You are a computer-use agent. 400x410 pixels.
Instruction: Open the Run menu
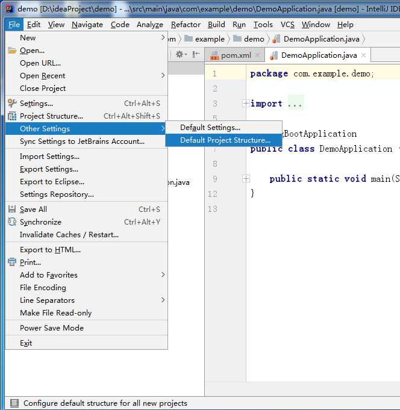tap(239, 25)
